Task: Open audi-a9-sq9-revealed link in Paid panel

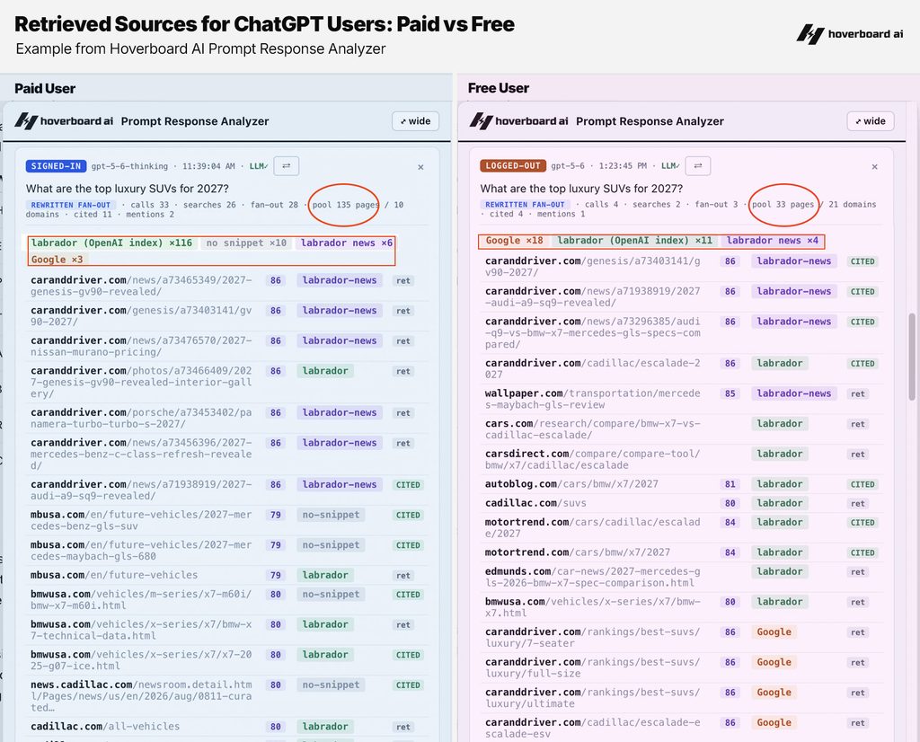Action: 141,490
